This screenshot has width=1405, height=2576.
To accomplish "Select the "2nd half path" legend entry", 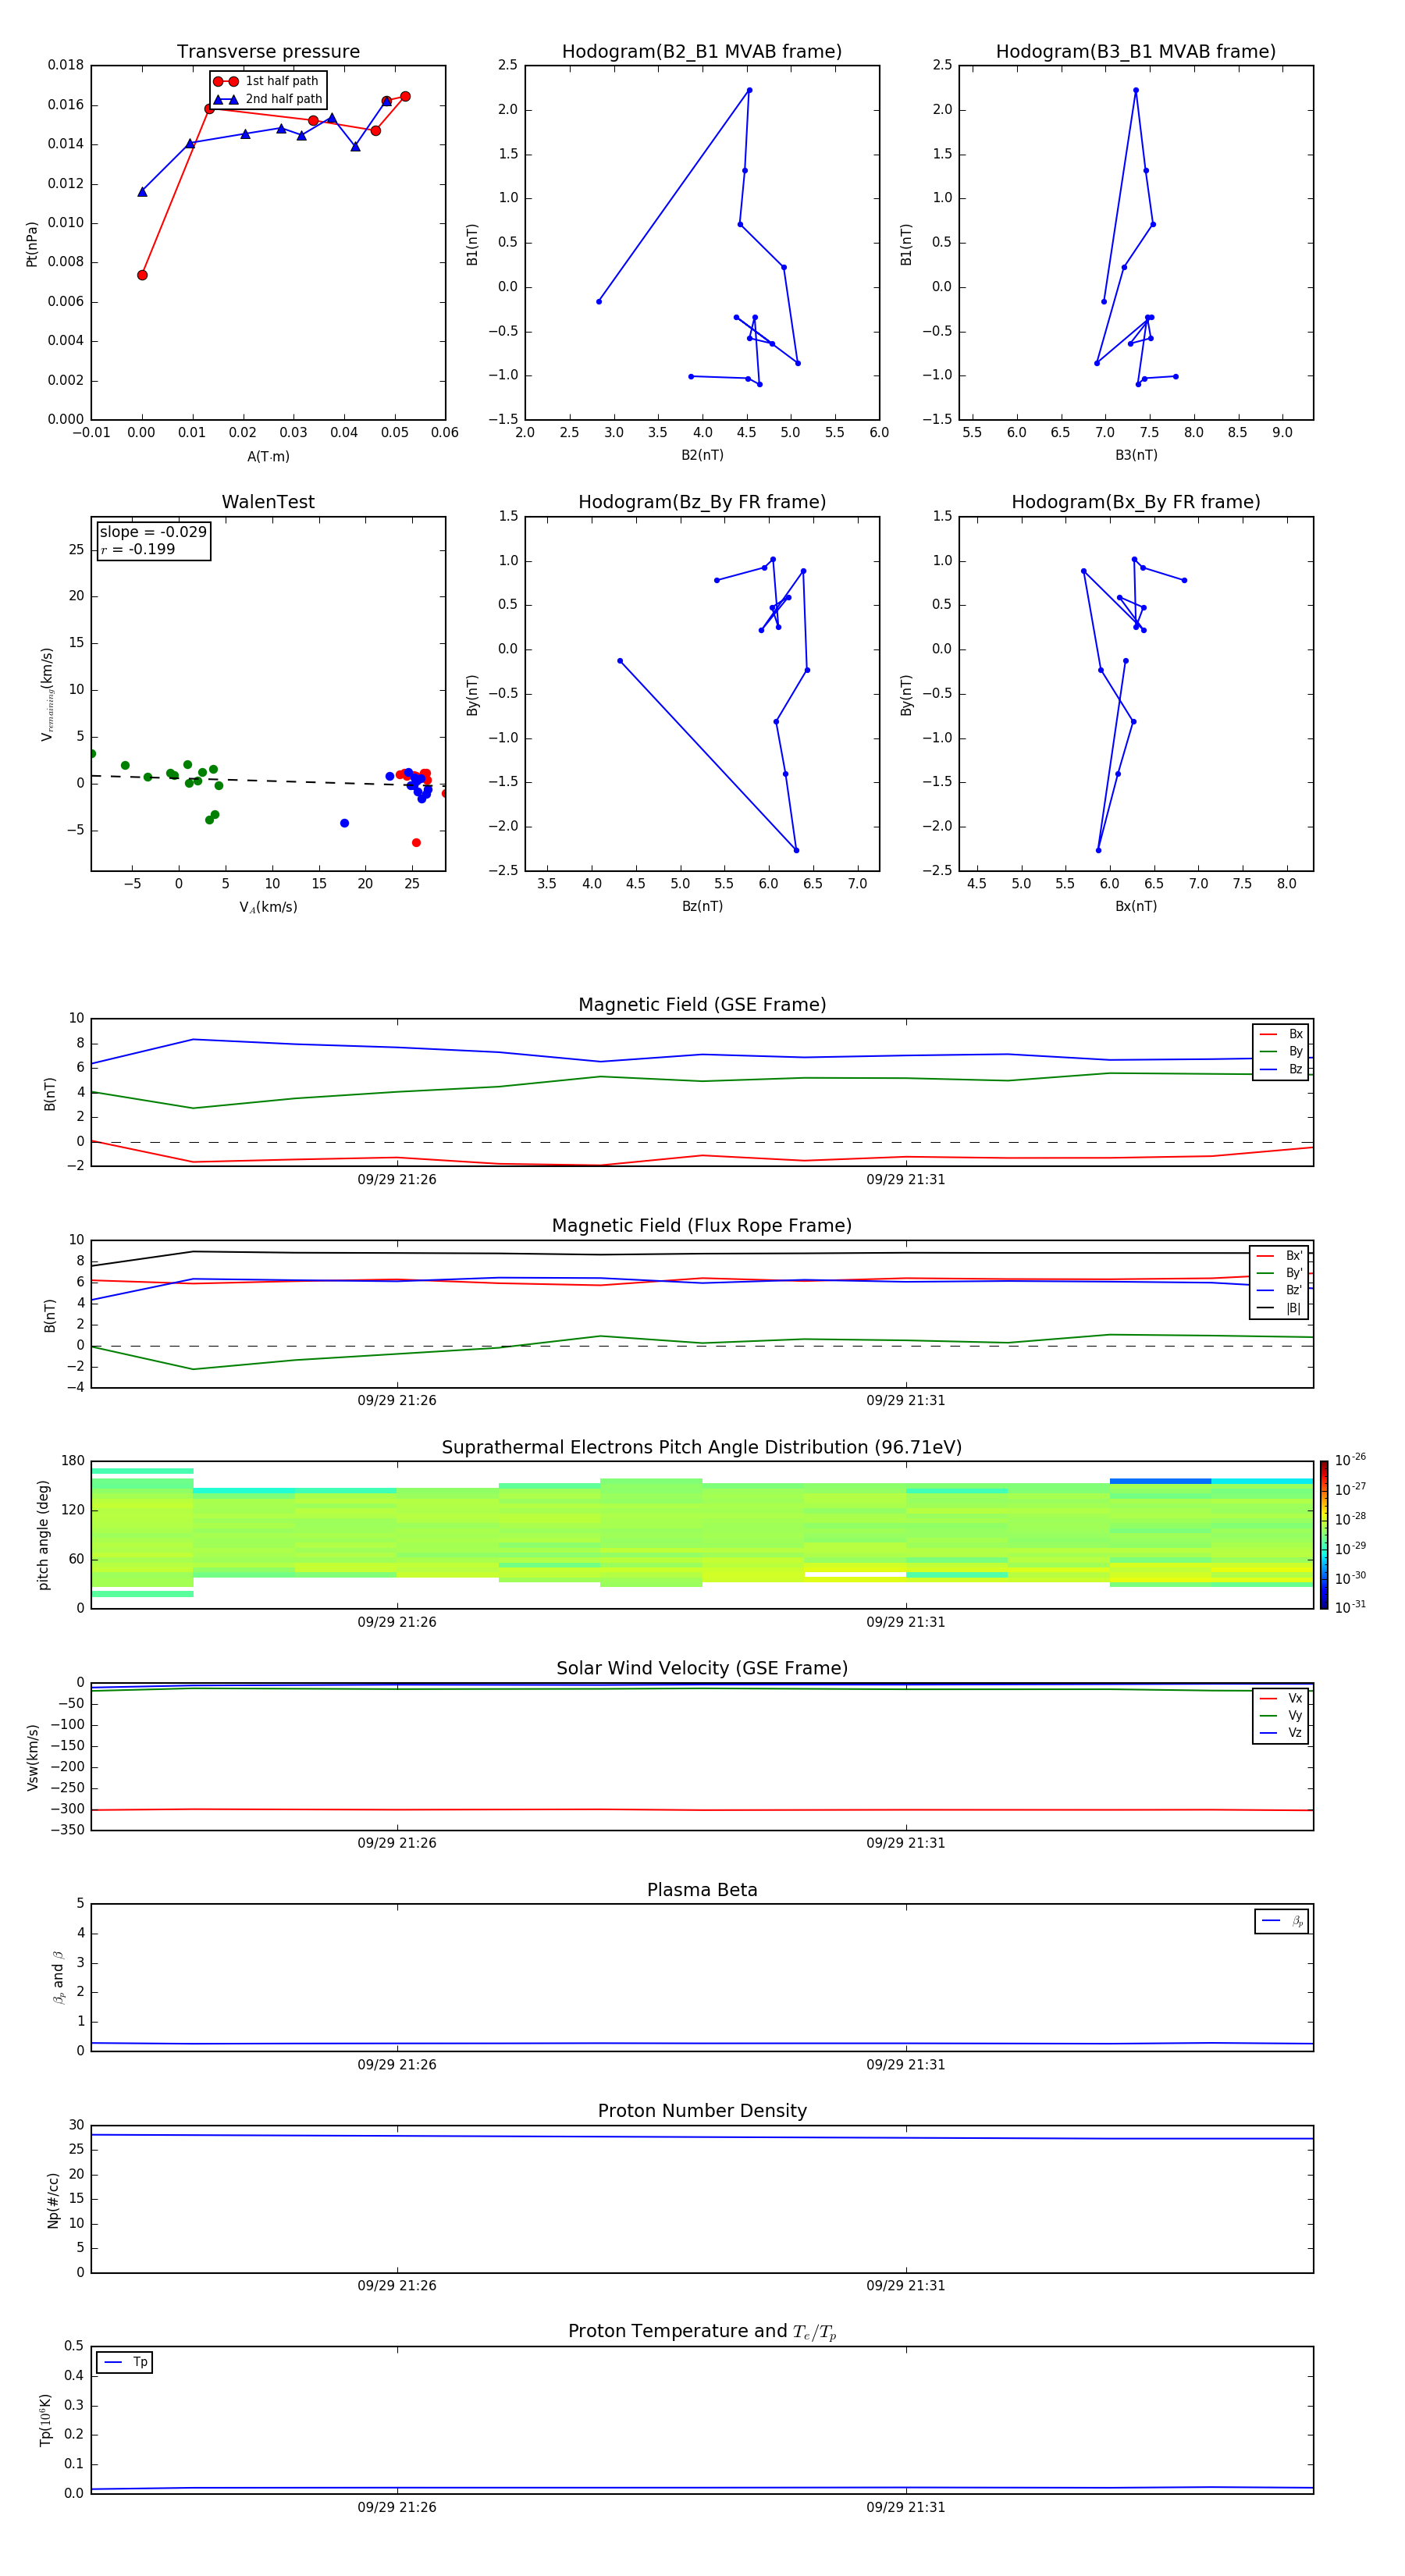I will click(x=268, y=99).
